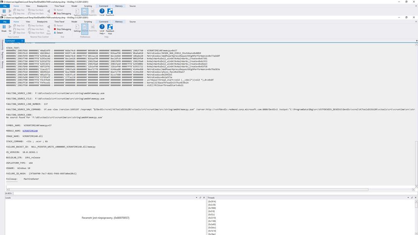Screen dimensions: 418x235
Task: Close the Command tab
Action: click(22, 41)
